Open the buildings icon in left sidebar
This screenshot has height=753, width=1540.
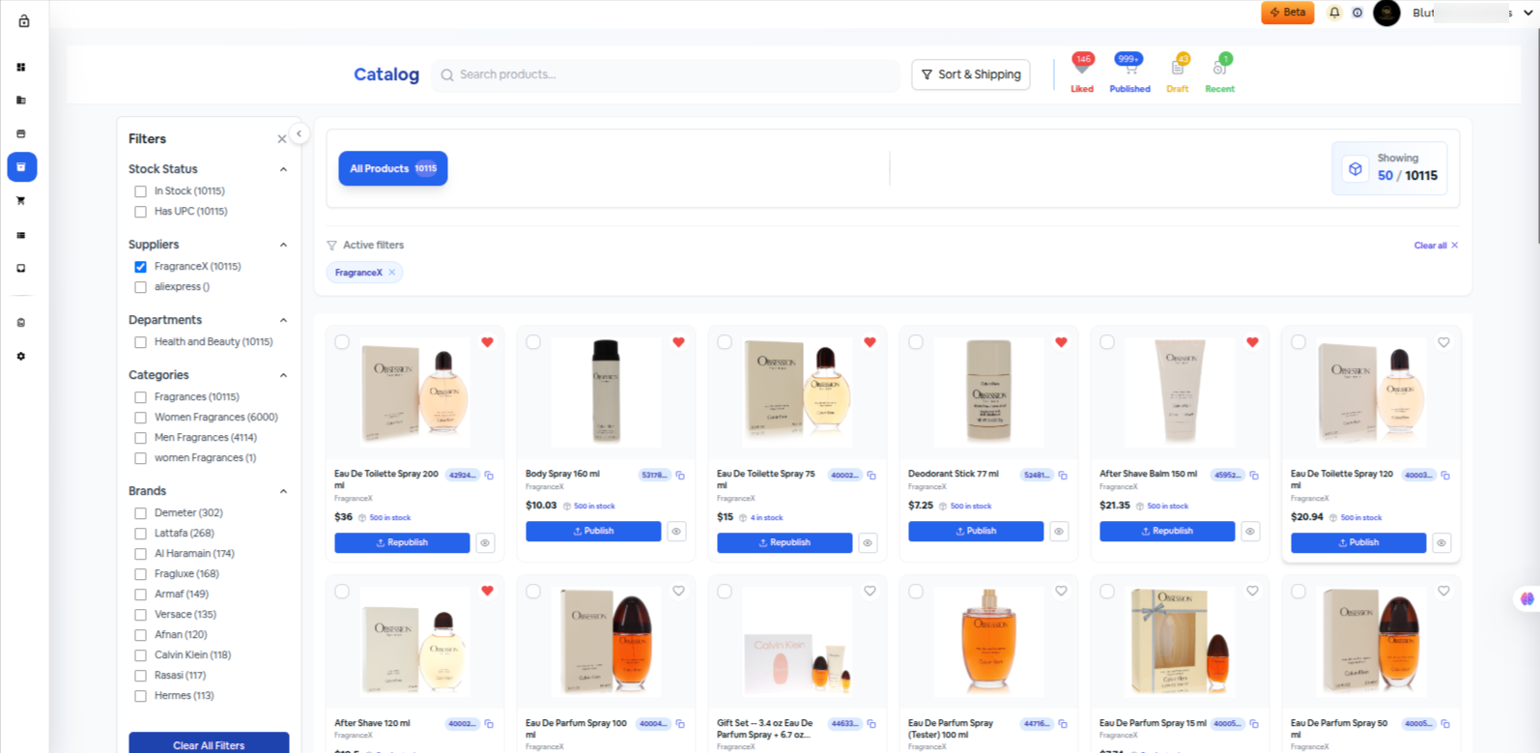tap(21, 101)
